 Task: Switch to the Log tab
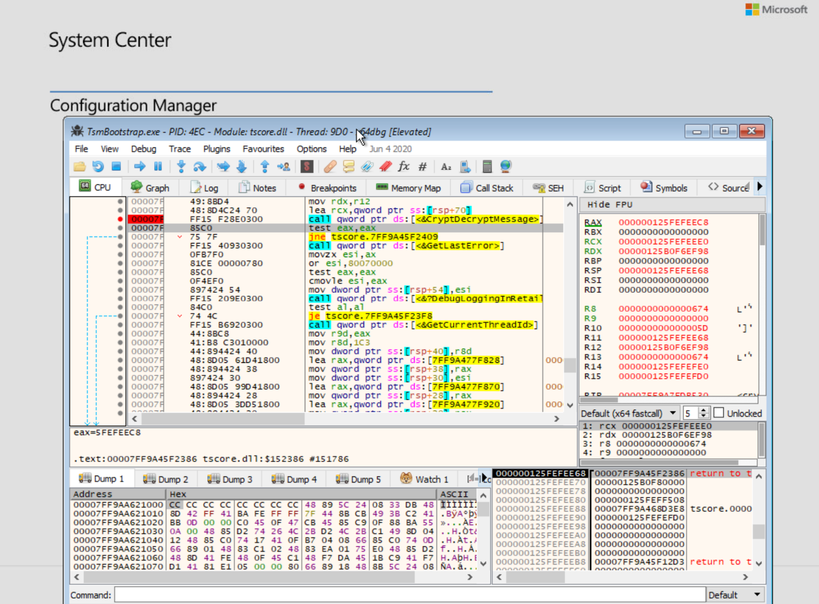point(204,188)
